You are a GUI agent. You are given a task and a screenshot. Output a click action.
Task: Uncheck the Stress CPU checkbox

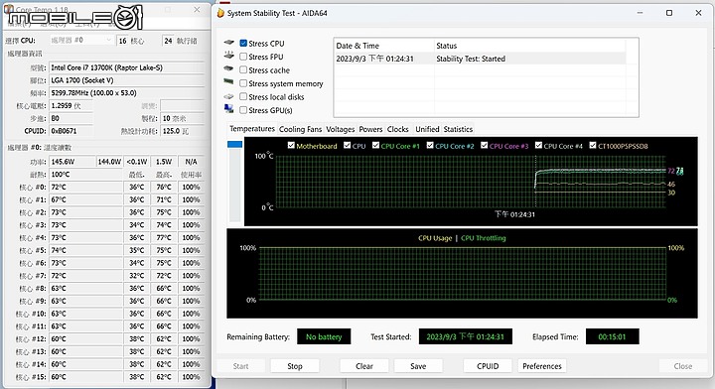(x=243, y=44)
